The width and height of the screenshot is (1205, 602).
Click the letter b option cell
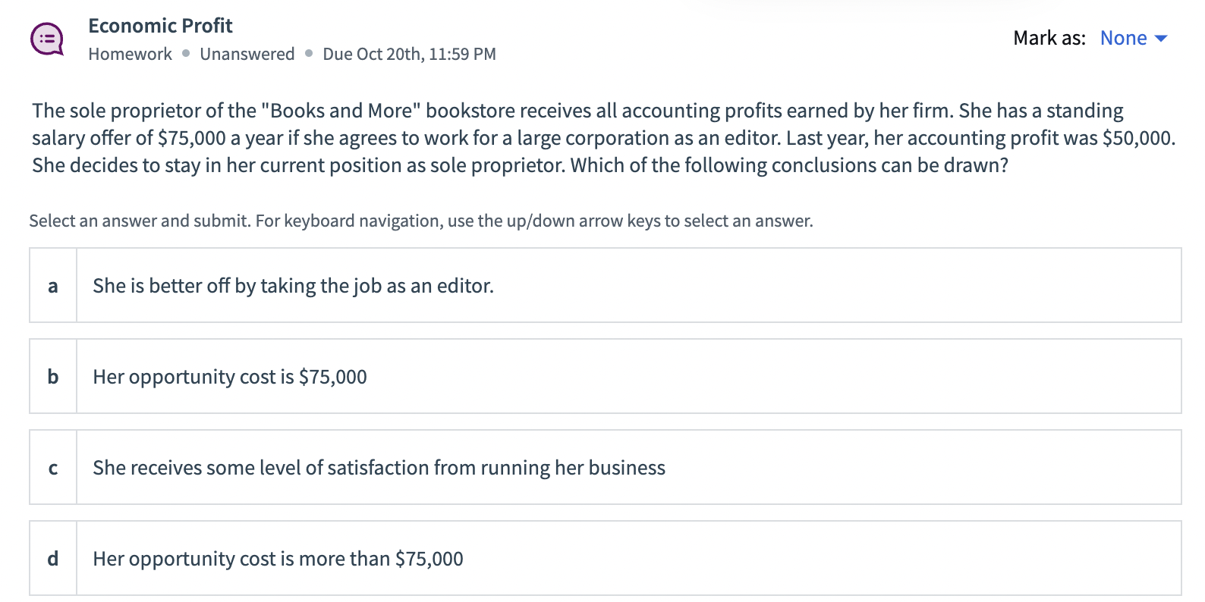tap(53, 377)
